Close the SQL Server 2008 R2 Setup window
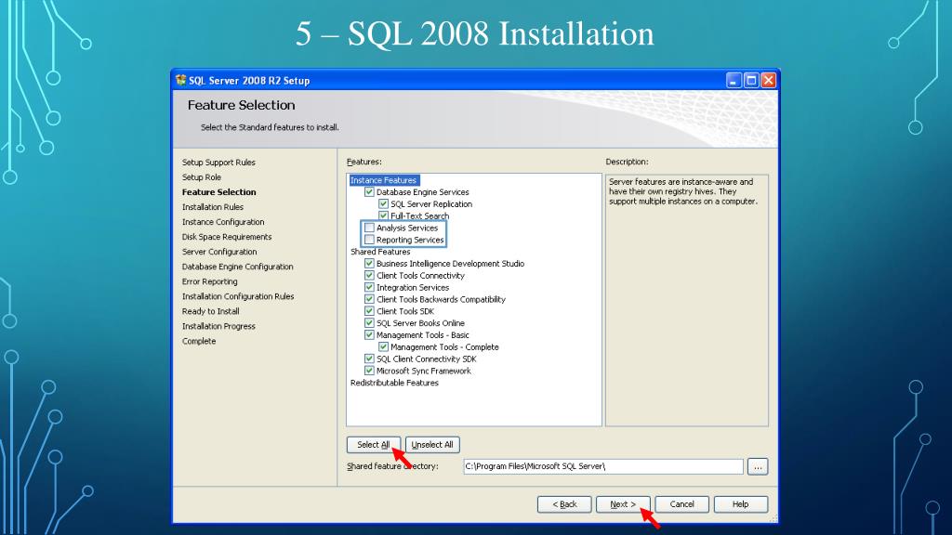The height and width of the screenshot is (535, 952). (x=769, y=80)
